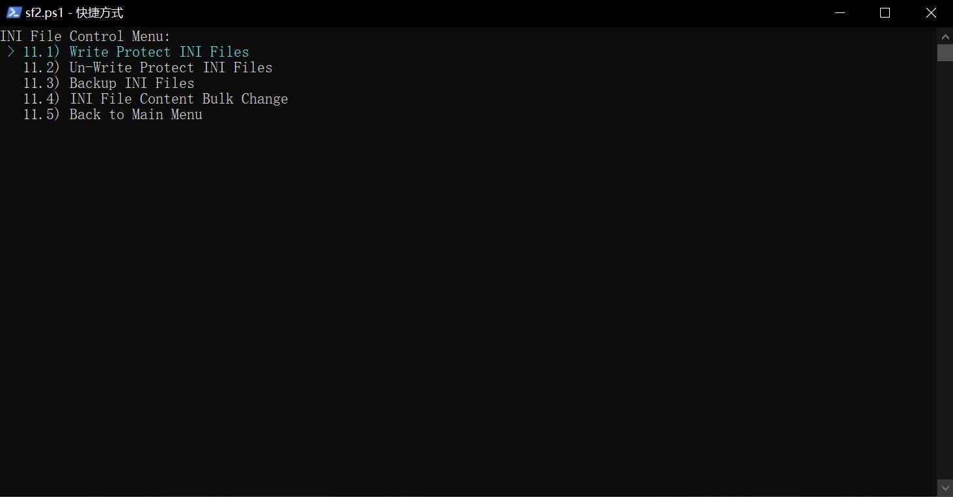Click the scrollbar down arrow
The width and height of the screenshot is (953, 497).
click(945, 488)
